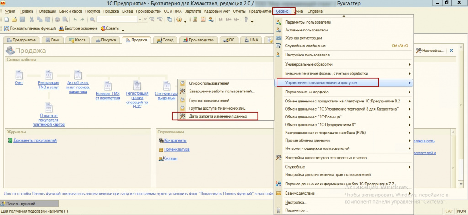
Task: Expand Прочие обмены данными submenu
Action: tap(409, 140)
